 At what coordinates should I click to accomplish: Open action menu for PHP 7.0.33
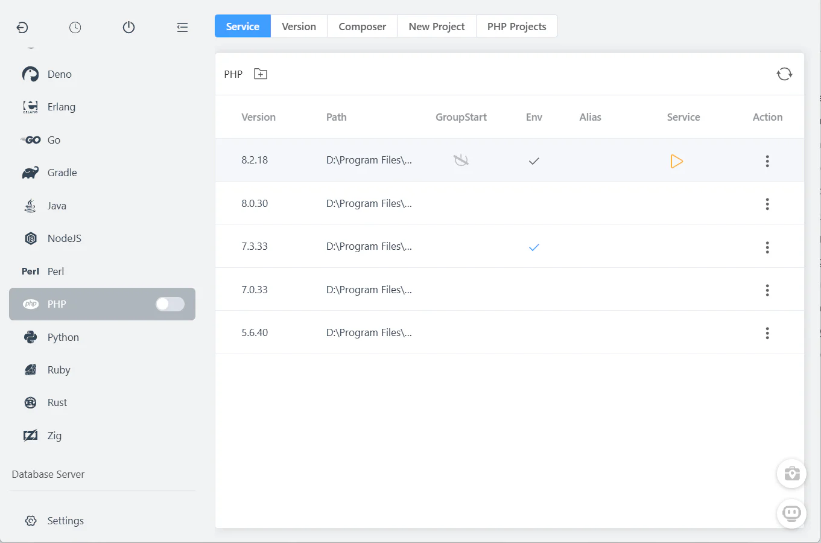pyautogui.click(x=767, y=290)
